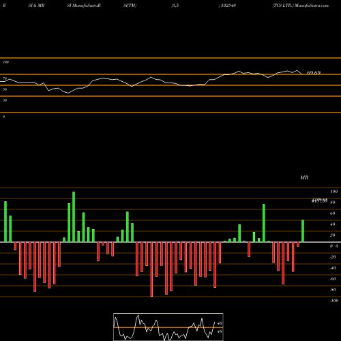Viewport: 341px width, 341px height.
Task: Click the RSI panel 30 axis label
Action: (5, 100)
